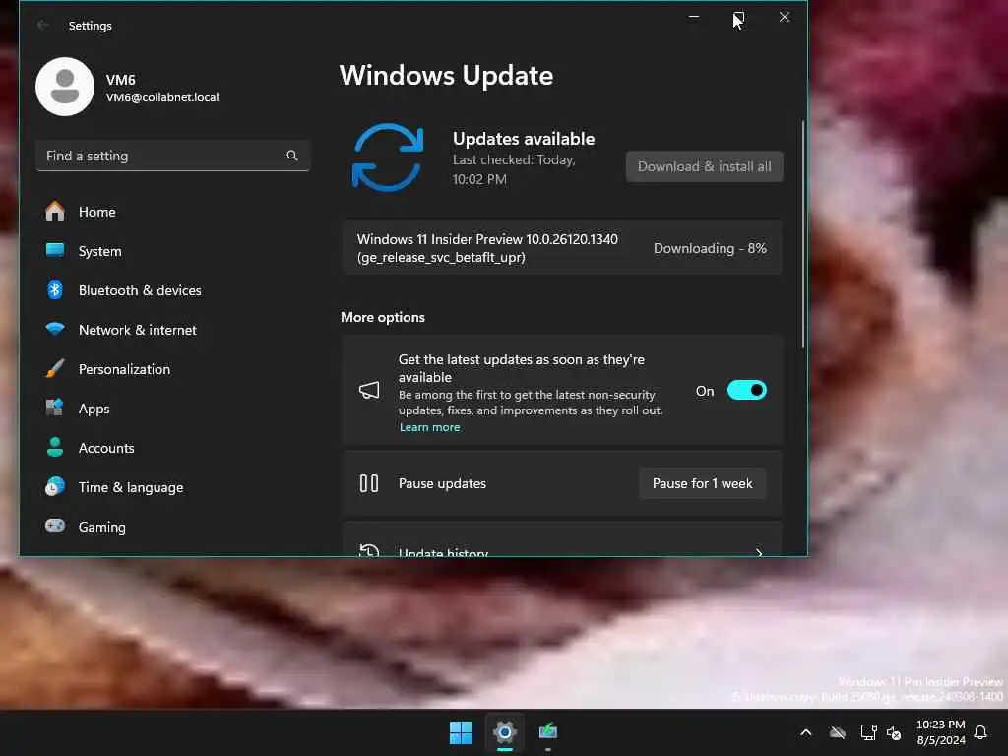Click the Personalization paintbrush icon

[55, 368]
